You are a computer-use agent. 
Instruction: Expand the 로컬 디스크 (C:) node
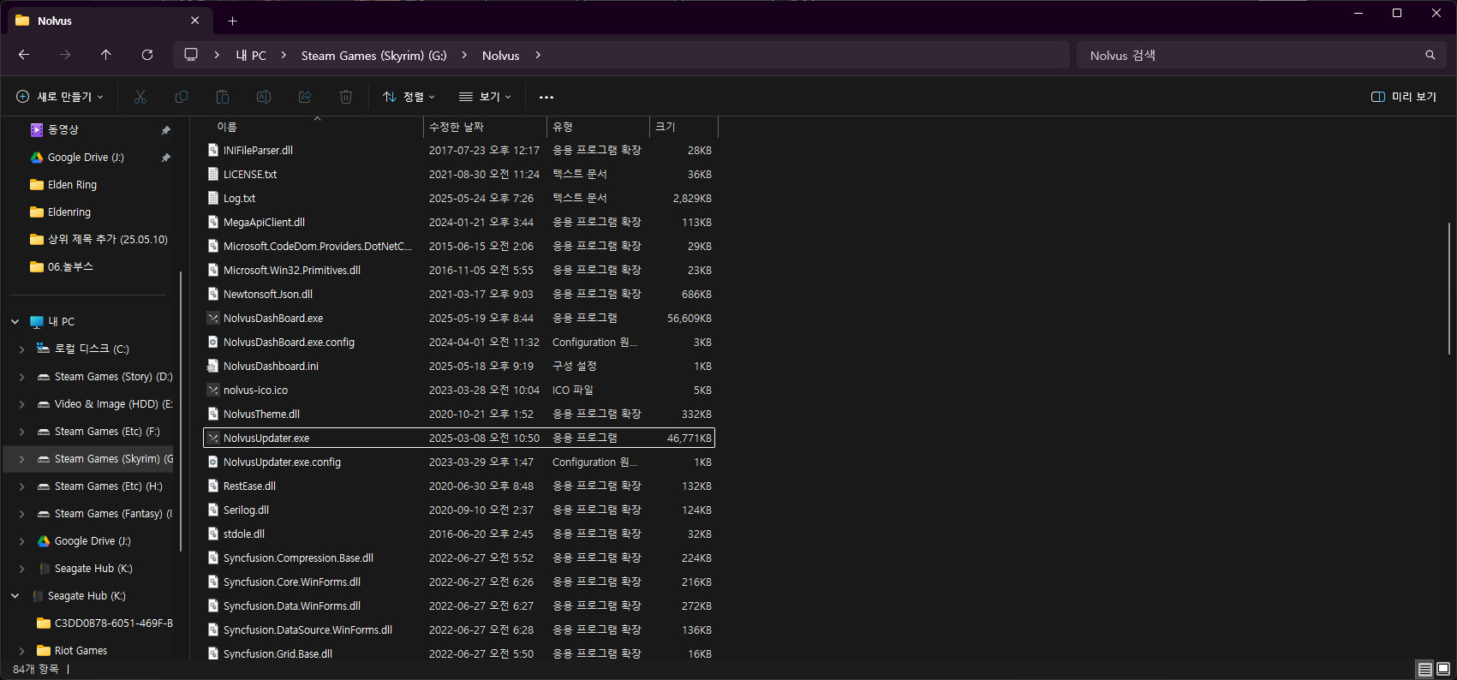[x=21, y=349]
